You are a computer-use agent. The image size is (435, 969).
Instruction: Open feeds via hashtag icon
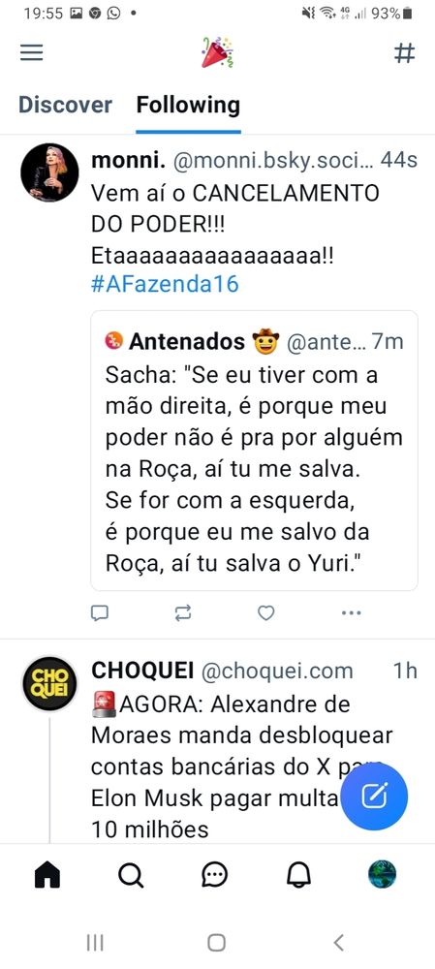404,53
